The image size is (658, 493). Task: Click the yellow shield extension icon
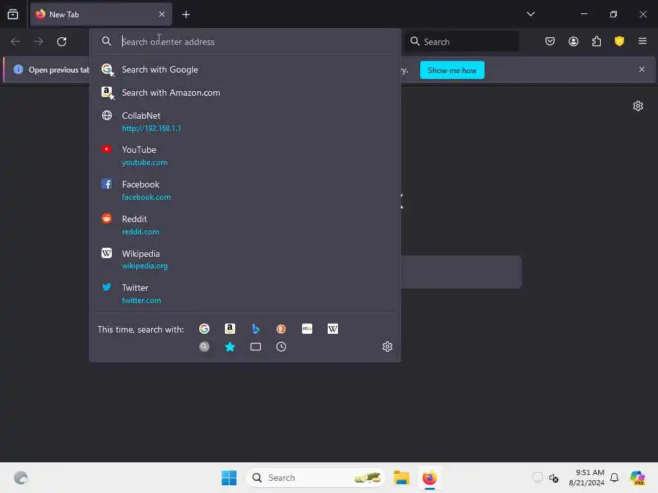pyautogui.click(x=619, y=41)
